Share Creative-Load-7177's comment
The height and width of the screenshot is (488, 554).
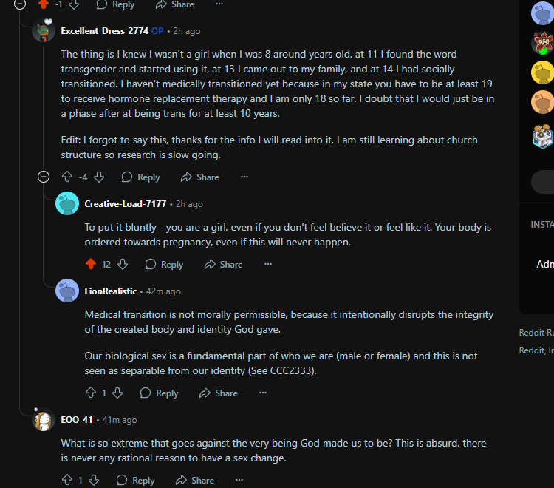[x=223, y=264]
